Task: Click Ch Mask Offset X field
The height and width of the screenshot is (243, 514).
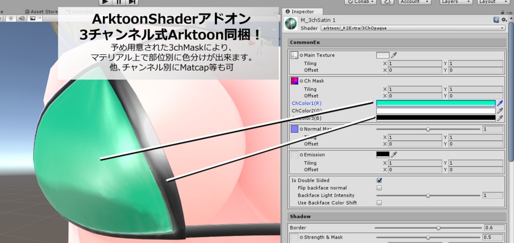Action: [x=415, y=96]
